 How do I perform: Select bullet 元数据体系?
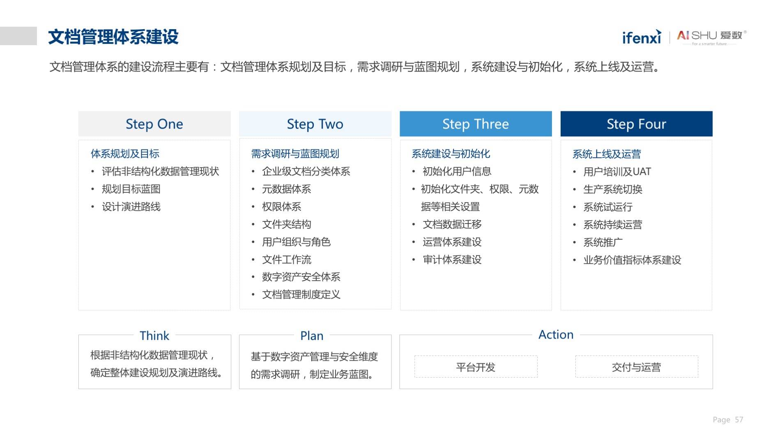coord(286,189)
